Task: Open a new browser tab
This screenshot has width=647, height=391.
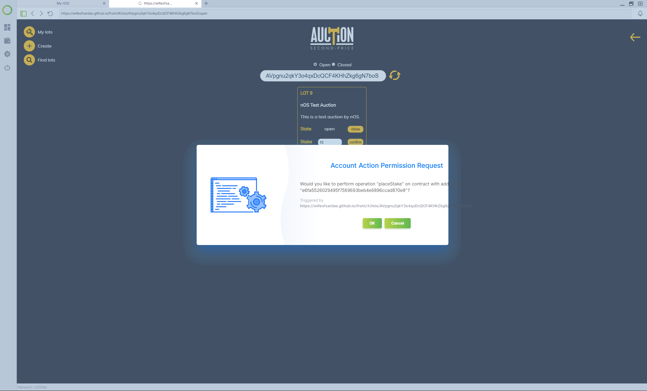Action: pyautogui.click(x=206, y=3)
